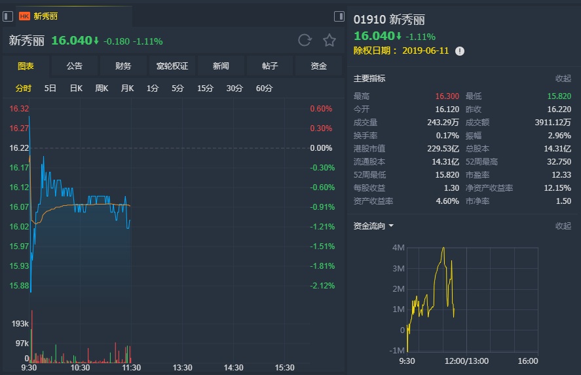Click the 市盈率 value 12.33
Screen dimensions: 581x375
coord(561,174)
